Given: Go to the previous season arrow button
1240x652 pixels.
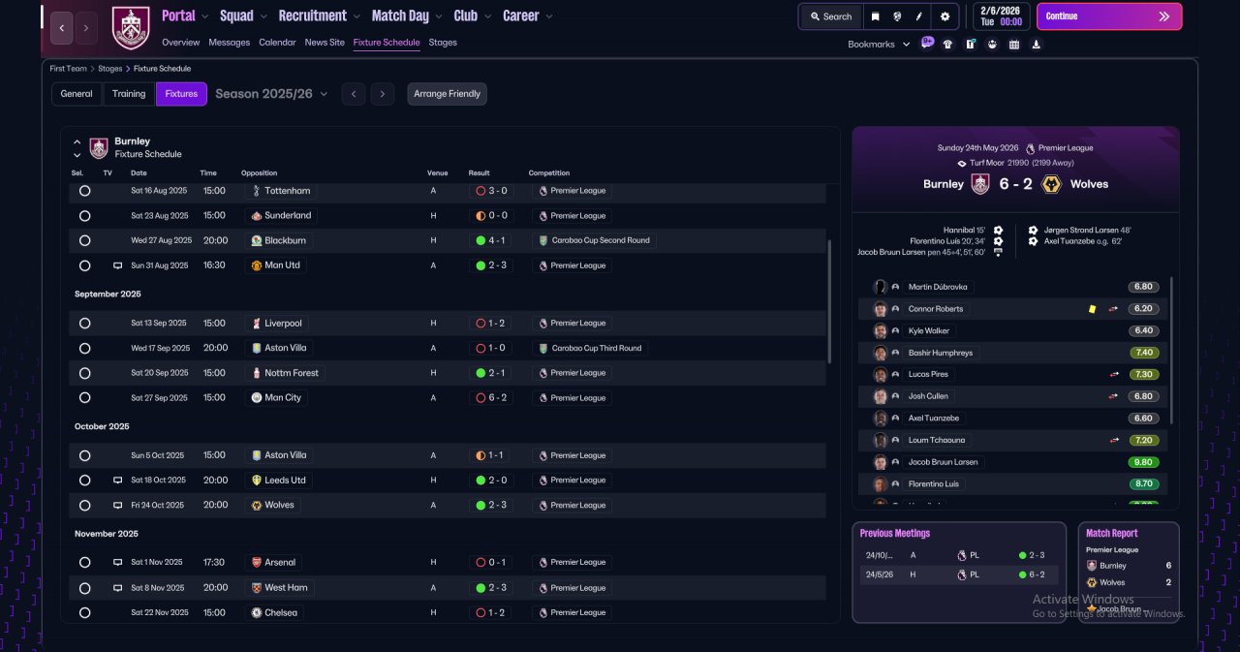Looking at the screenshot, I should 354,94.
